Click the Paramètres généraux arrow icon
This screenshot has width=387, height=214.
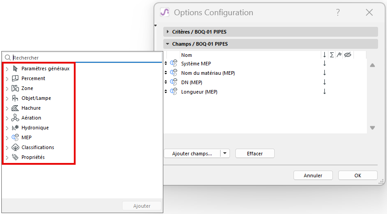pyautogui.click(x=15, y=68)
